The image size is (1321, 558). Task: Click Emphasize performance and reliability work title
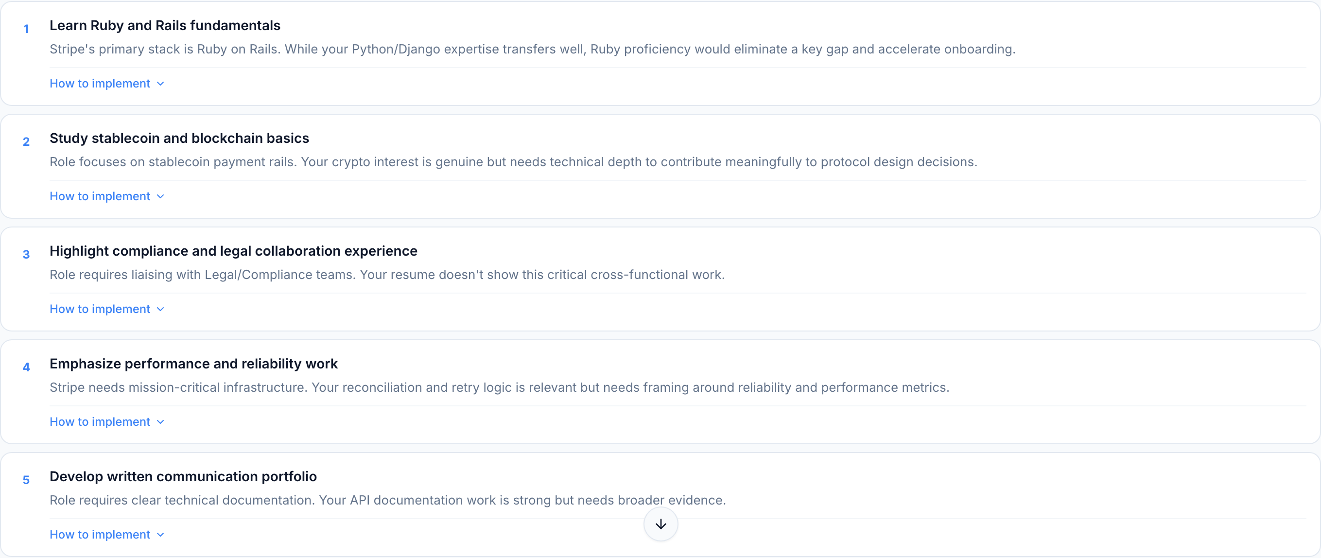tap(193, 364)
